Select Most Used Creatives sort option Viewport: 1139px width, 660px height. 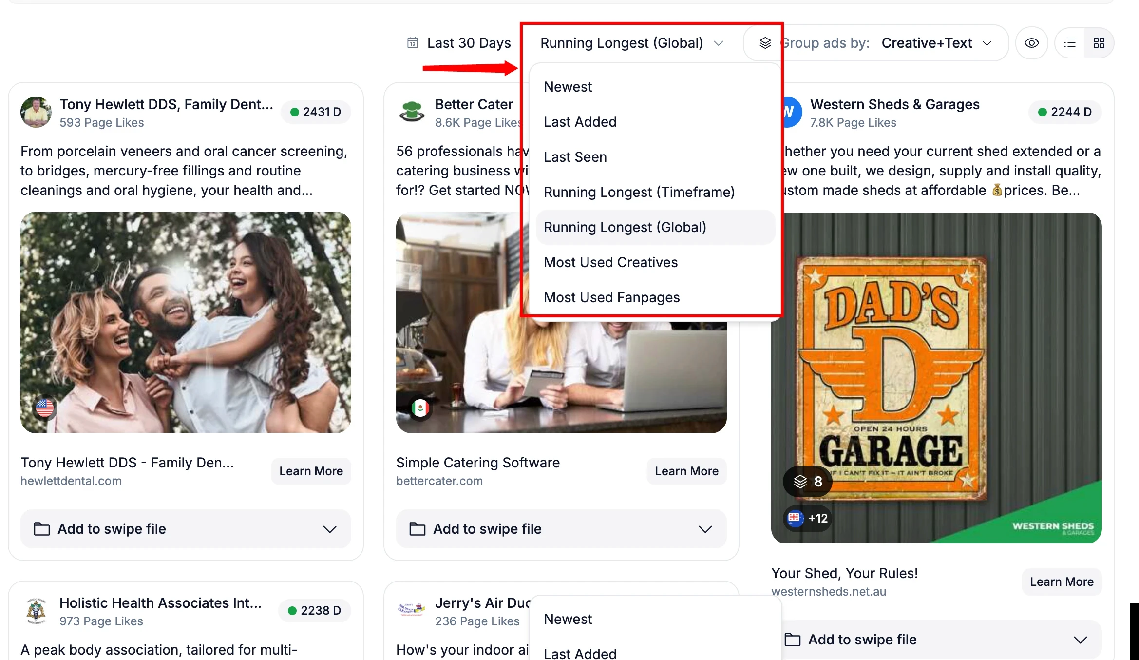[610, 262]
